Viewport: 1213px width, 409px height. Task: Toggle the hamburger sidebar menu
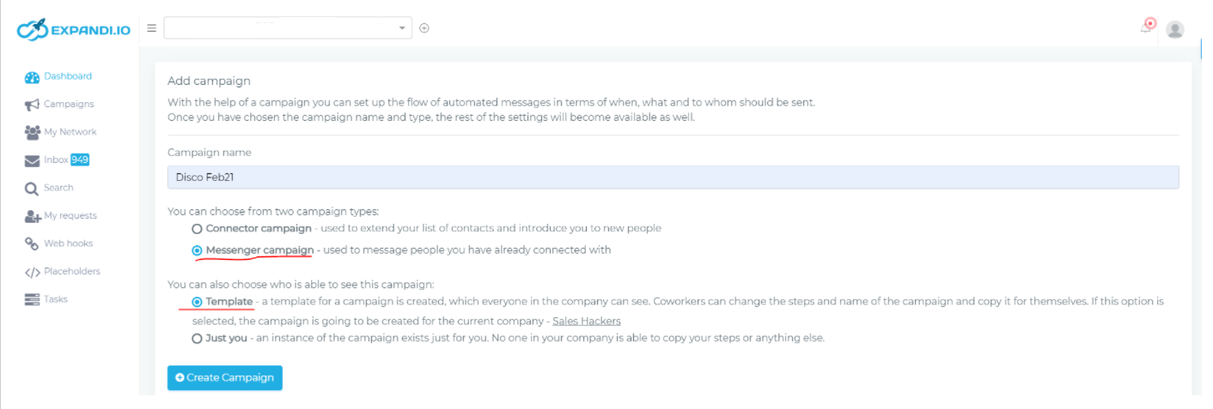pyautogui.click(x=151, y=28)
